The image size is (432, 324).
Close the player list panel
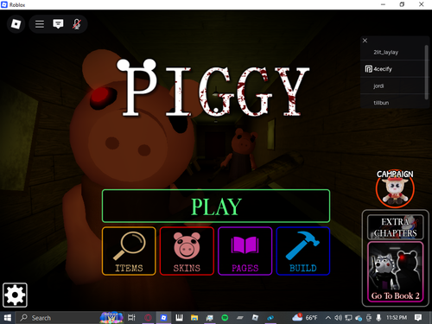coord(365,41)
